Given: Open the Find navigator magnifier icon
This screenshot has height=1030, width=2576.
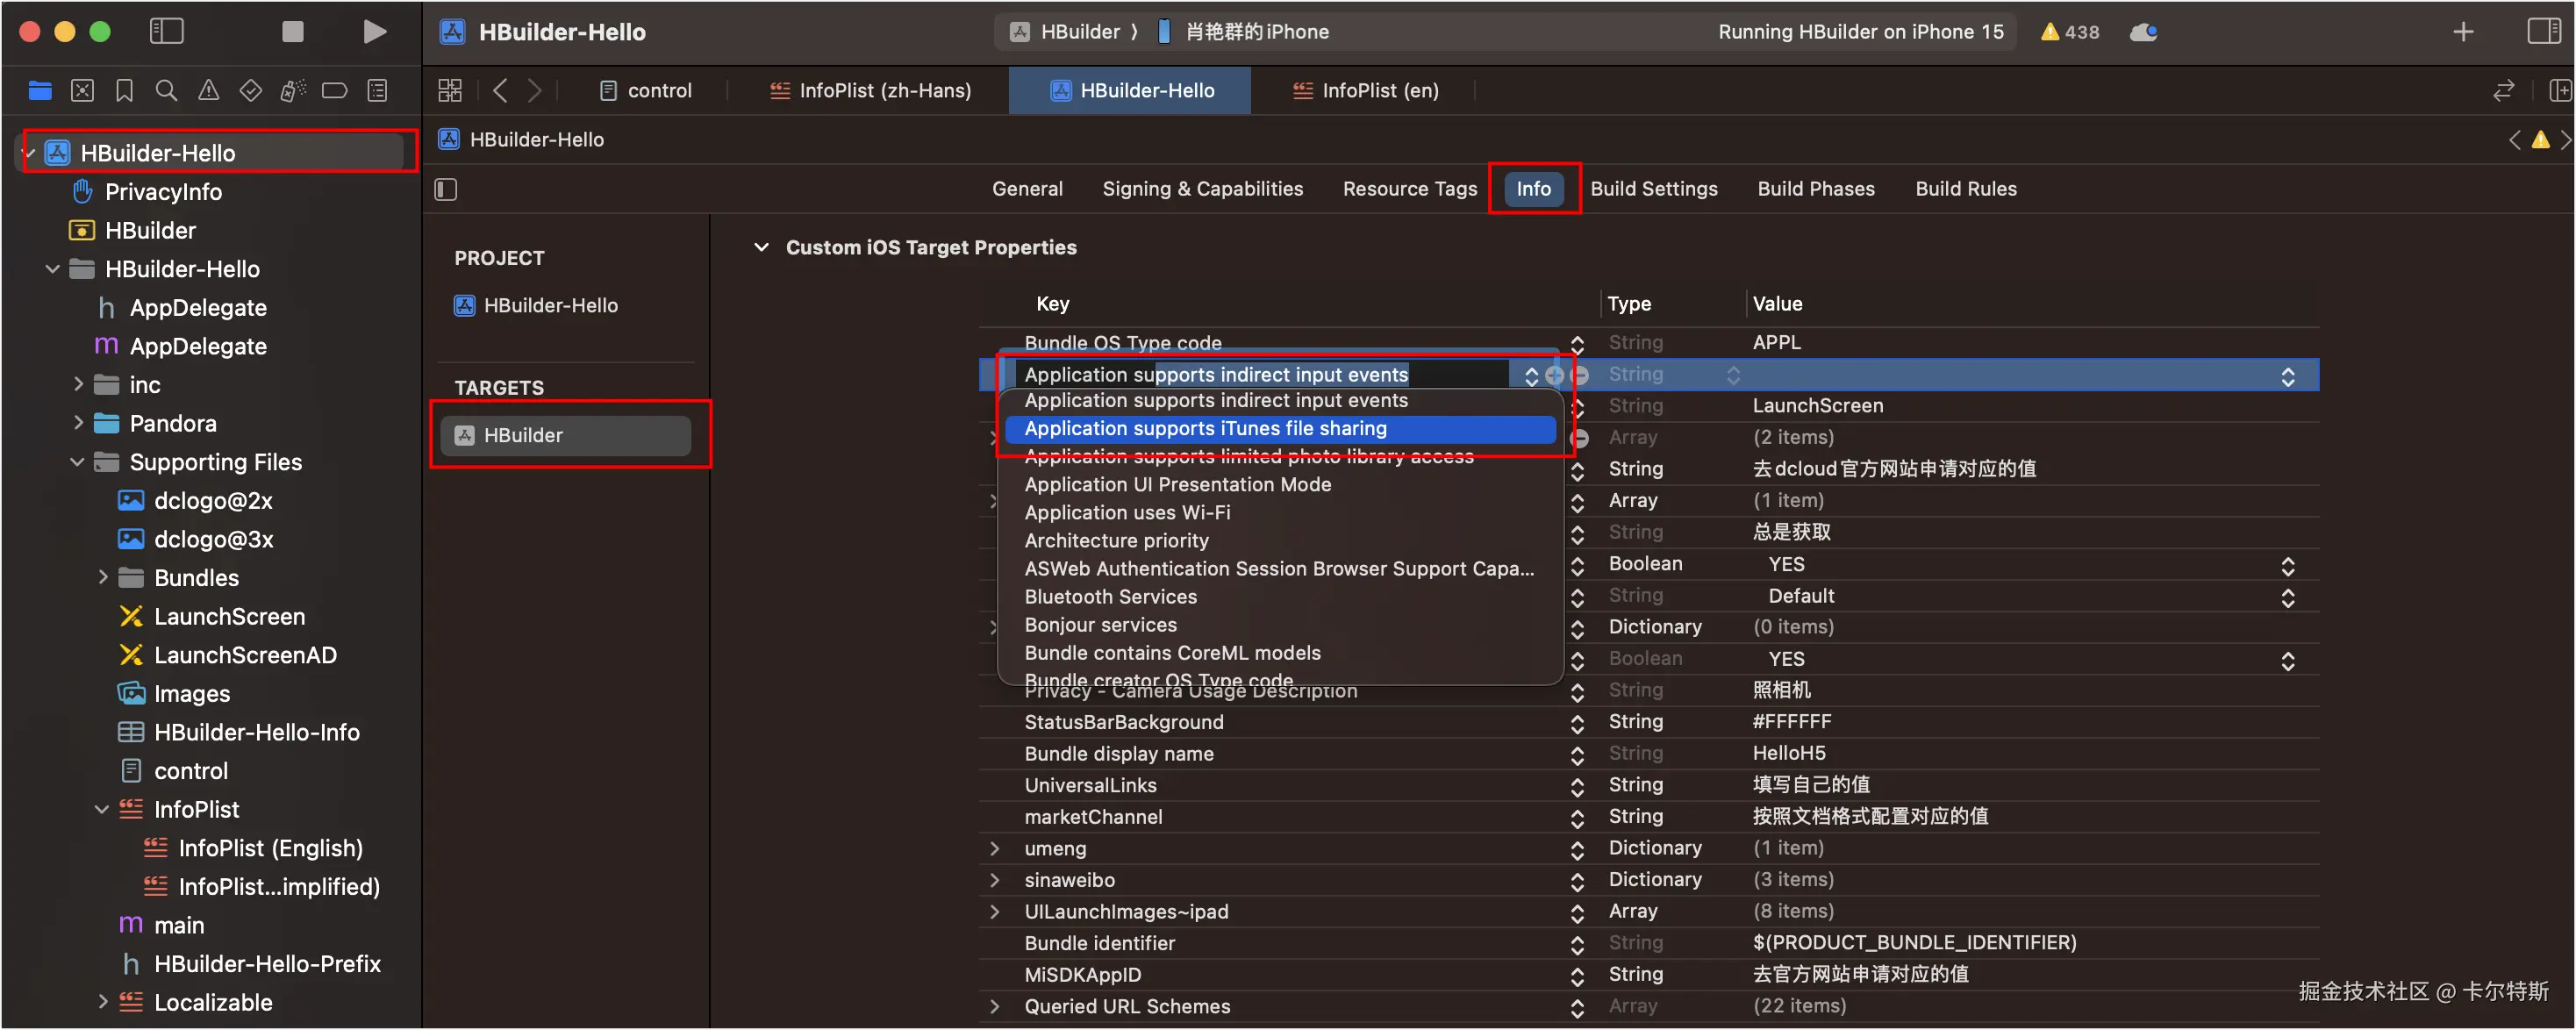Looking at the screenshot, I should pyautogui.click(x=167, y=91).
